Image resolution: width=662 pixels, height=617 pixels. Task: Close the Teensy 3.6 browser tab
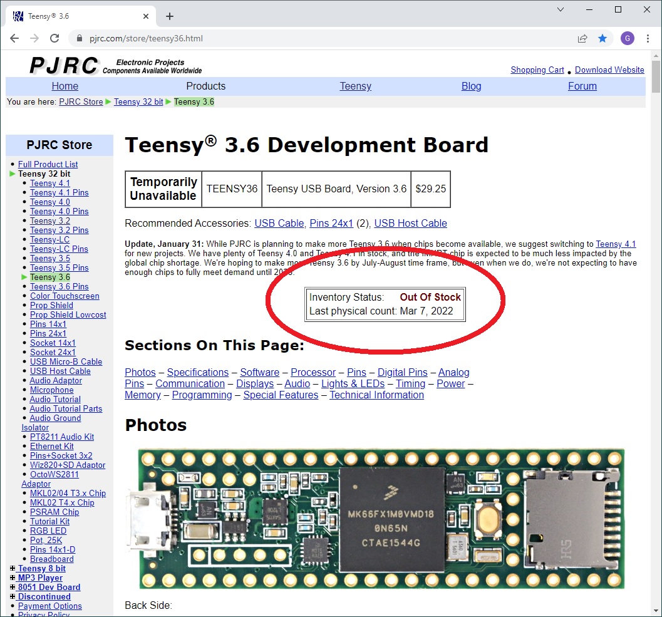[x=146, y=16]
